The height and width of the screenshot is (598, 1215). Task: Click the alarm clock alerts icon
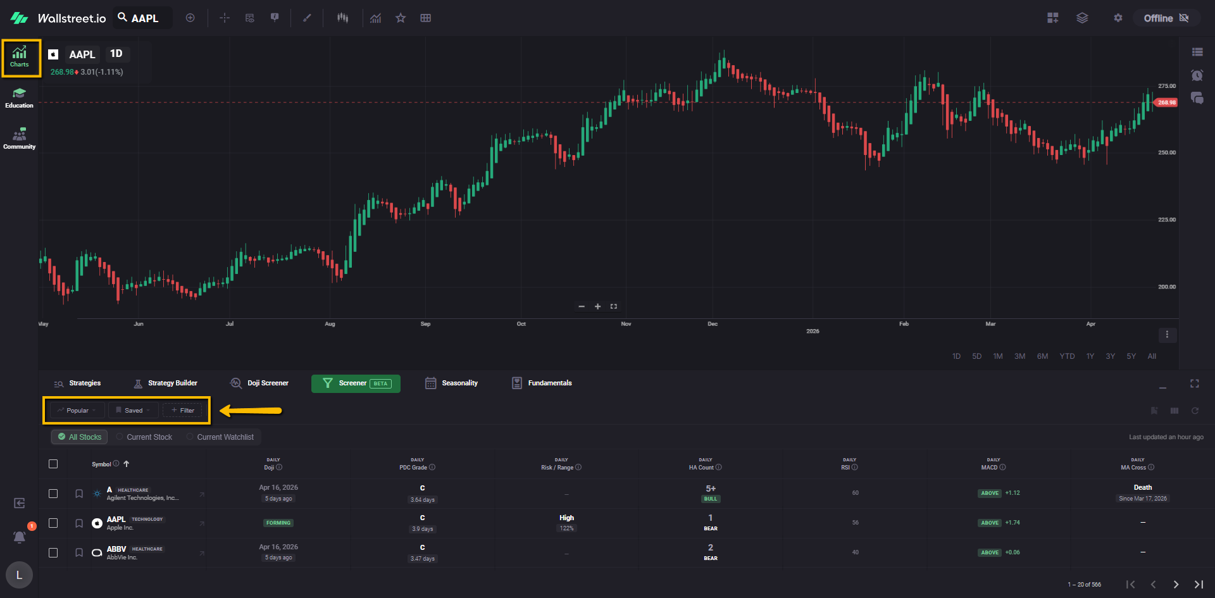pos(1197,75)
